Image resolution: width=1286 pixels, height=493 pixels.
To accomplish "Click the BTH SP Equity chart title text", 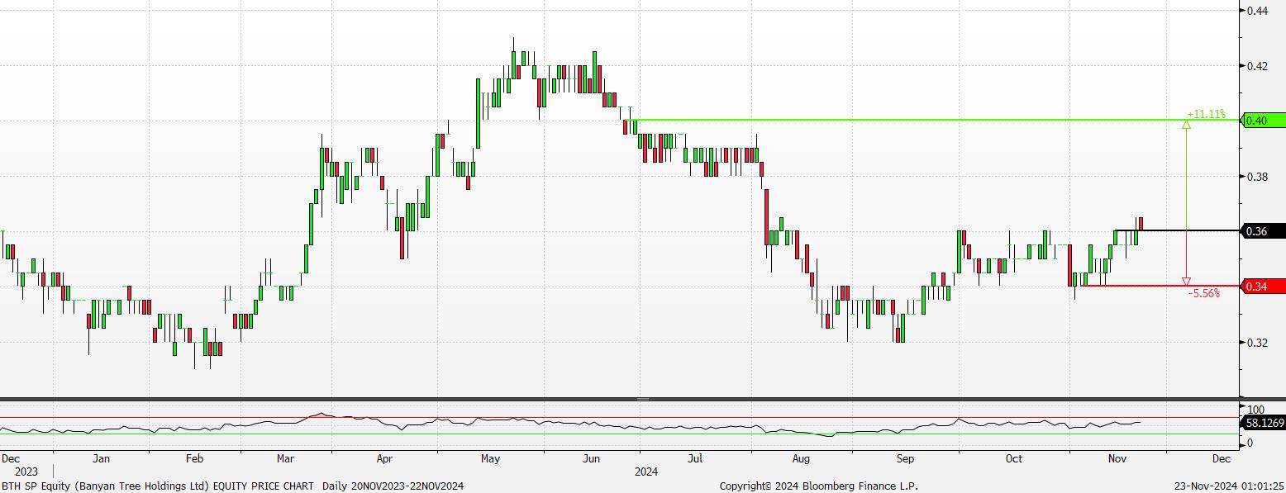I will pyautogui.click(x=157, y=486).
